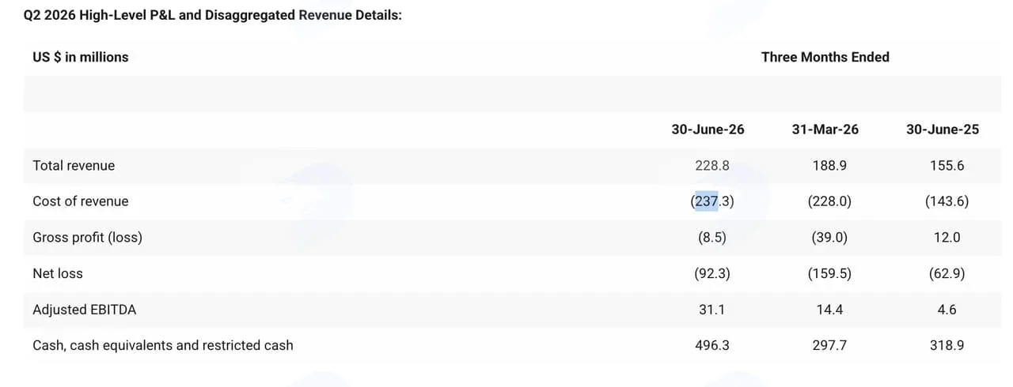Screen dimensions: 1013x387
Task: Click the US $ in millions label
Action: (80, 57)
